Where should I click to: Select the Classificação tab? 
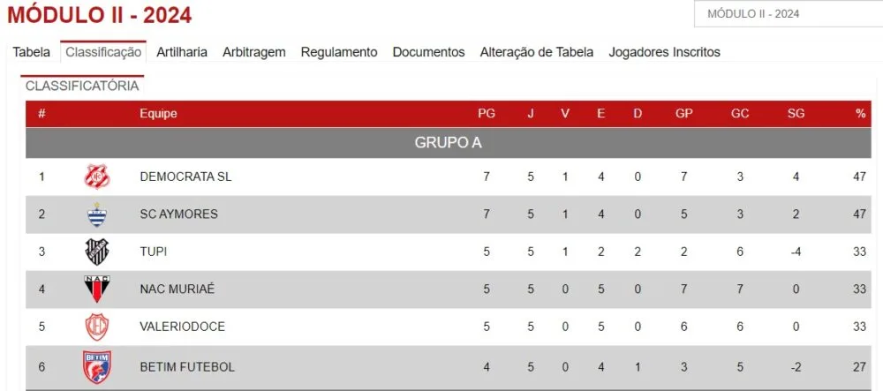tap(103, 52)
